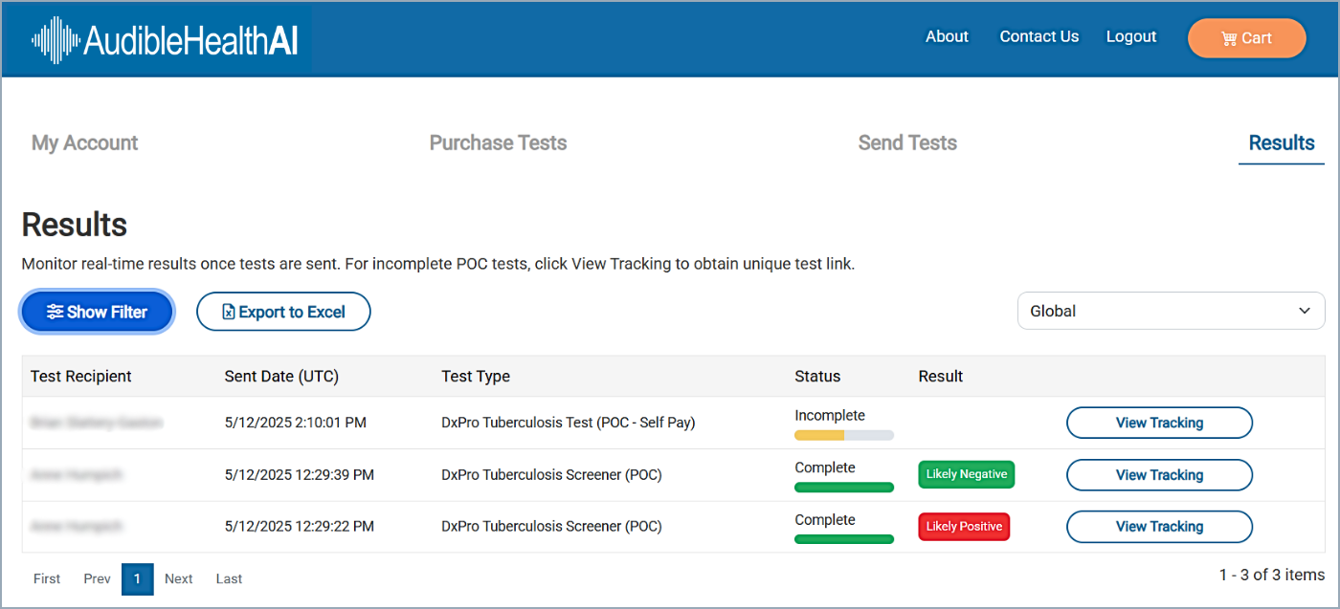Go to the Next page
Image resolution: width=1340 pixels, height=609 pixels.
[178, 578]
